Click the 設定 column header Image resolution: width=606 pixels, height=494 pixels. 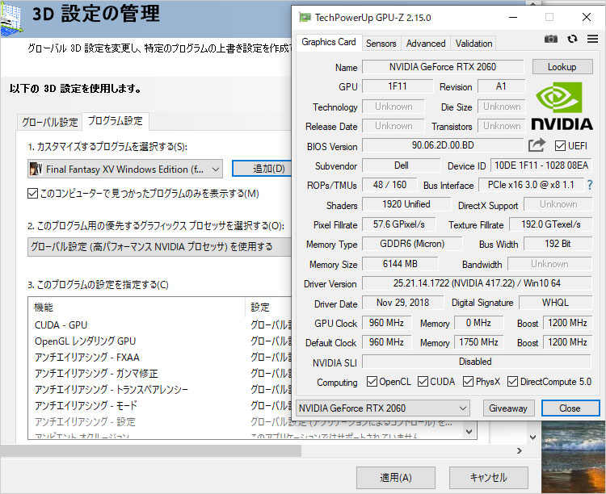coord(268,307)
